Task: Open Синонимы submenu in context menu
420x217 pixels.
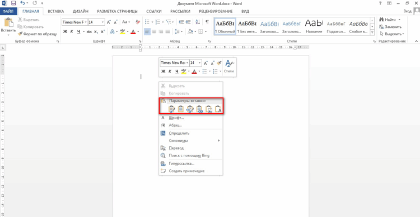Action: click(191, 141)
